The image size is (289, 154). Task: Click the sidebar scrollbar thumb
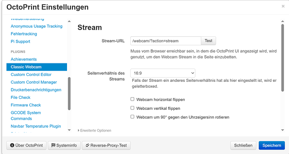(x=69, y=93)
